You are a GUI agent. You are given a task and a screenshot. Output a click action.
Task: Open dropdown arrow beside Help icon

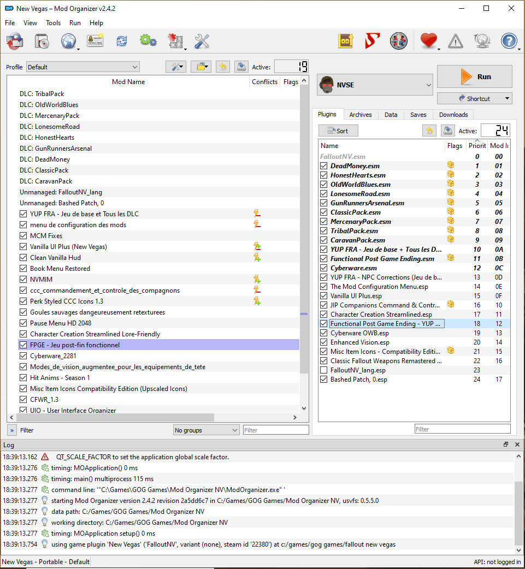click(x=519, y=49)
